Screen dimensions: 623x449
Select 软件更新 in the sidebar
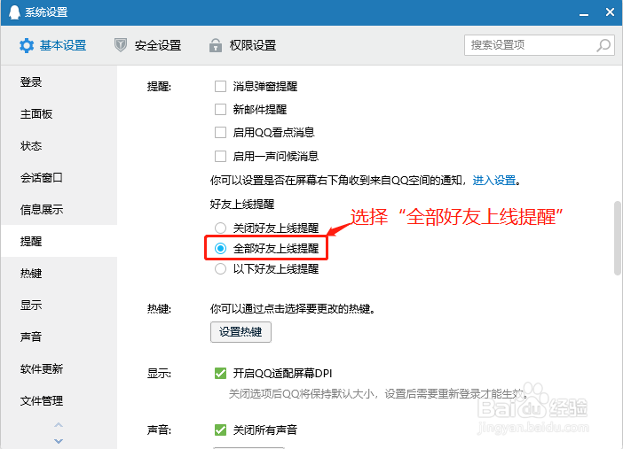coord(59,368)
